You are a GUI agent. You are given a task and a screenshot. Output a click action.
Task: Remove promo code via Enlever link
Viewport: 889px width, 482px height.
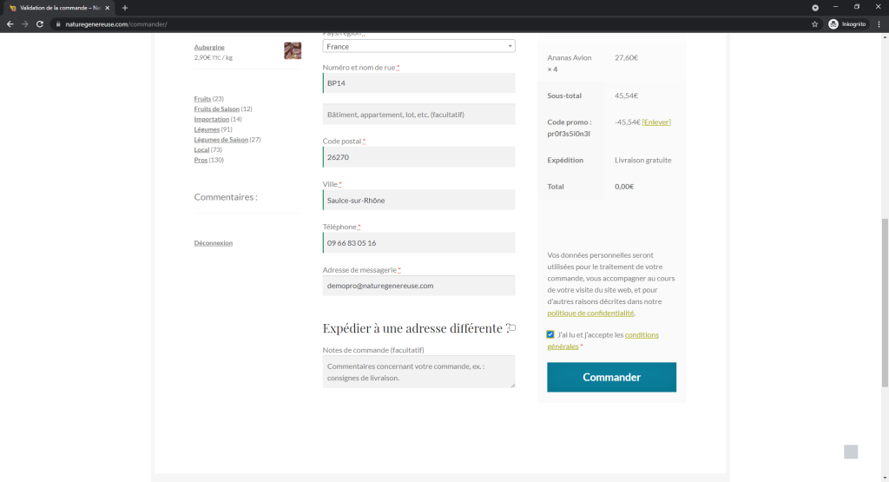click(x=656, y=122)
